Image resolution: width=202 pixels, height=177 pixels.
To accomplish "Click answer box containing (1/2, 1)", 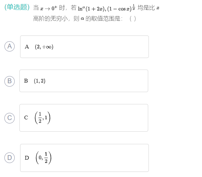I will coord(84,118).
